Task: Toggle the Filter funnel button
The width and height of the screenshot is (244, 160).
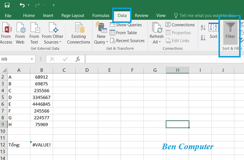Action: click(x=230, y=32)
